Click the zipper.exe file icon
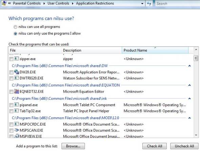This screenshot has height=151, width=200. [17, 59]
